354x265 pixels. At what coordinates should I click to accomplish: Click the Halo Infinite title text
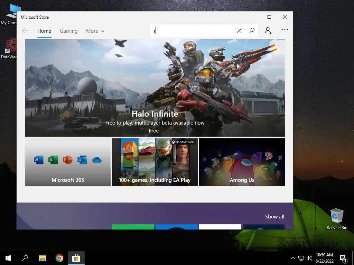click(x=155, y=114)
